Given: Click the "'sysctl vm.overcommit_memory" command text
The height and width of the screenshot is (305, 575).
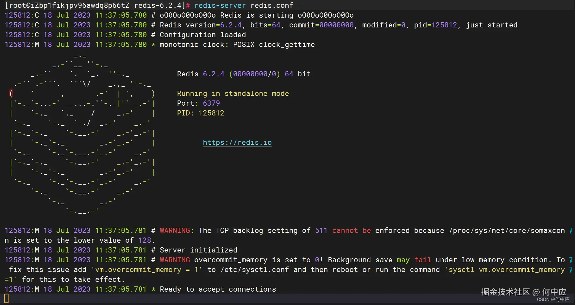Looking at the screenshot, I should click(505, 270).
